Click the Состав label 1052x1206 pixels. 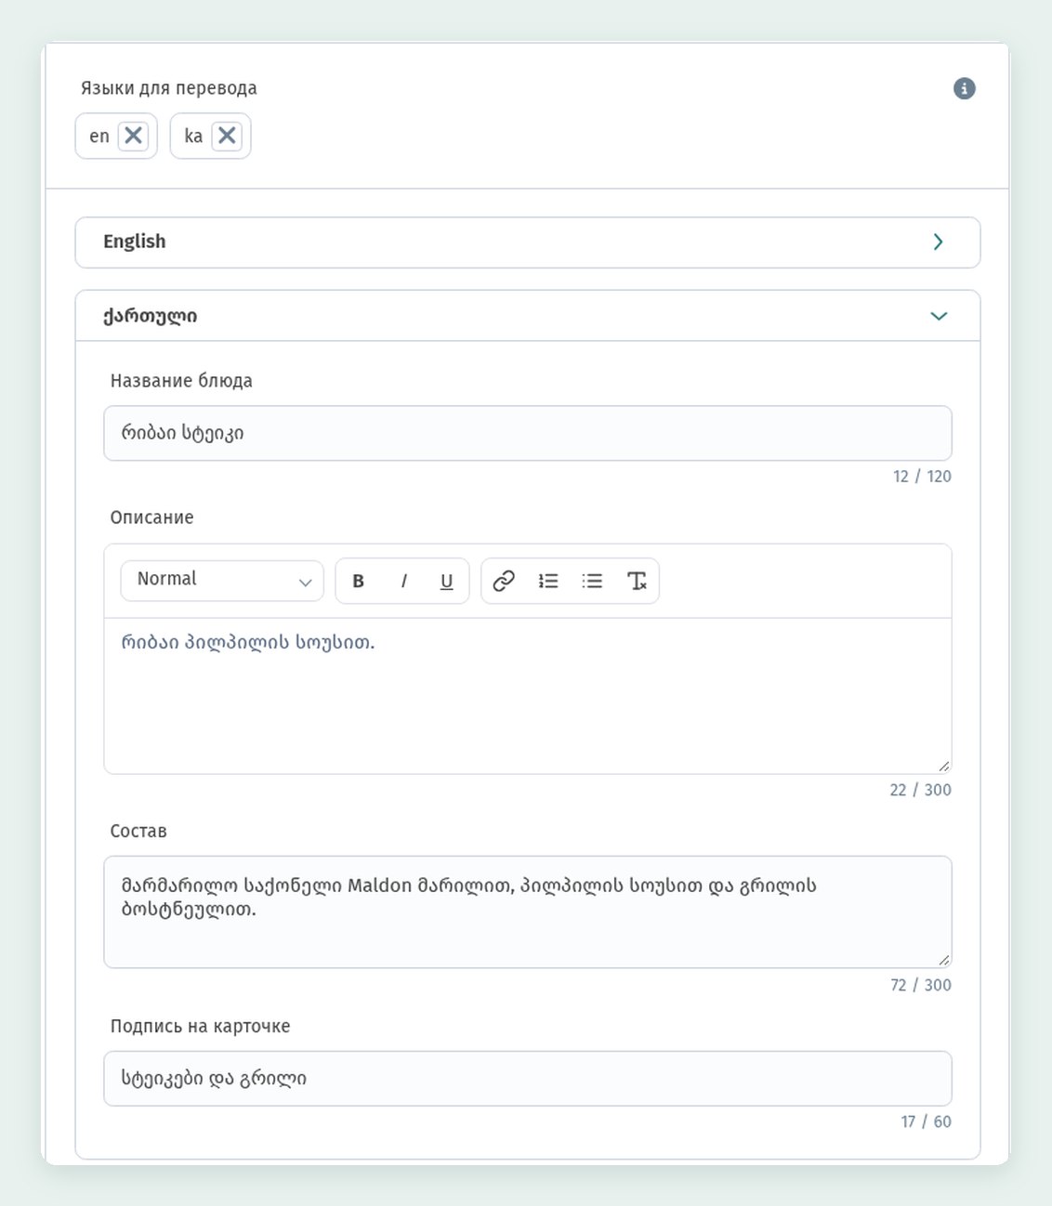[138, 831]
